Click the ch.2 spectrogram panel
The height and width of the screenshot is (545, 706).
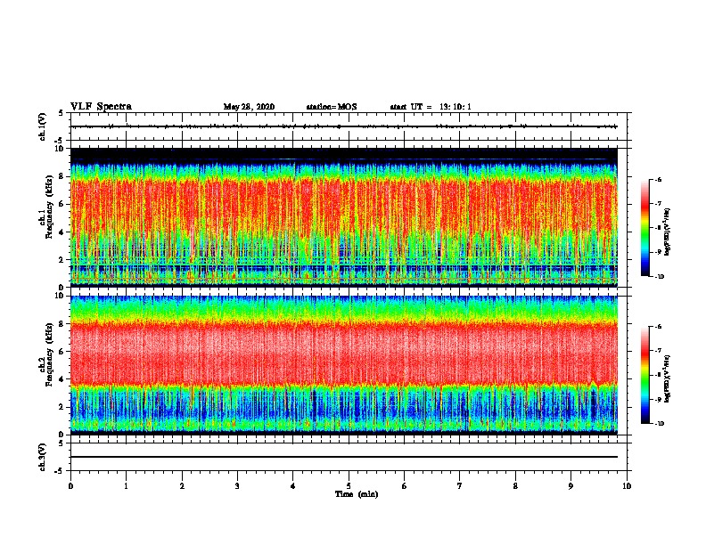tap(344, 365)
